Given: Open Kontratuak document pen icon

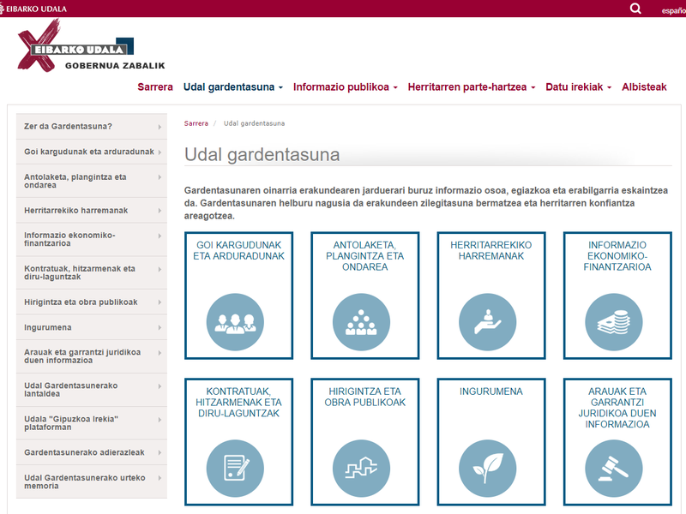Looking at the screenshot, I should pos(235,468).
